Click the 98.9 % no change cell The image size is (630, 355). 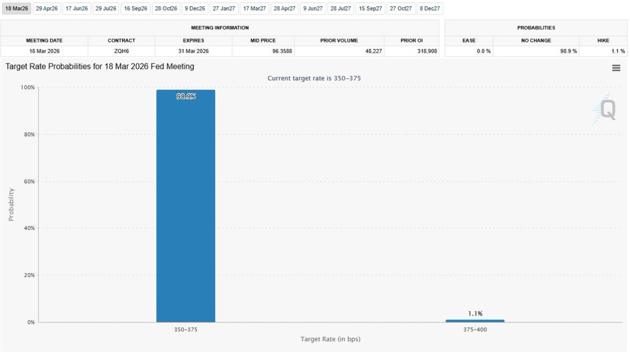tap(536, 51)
